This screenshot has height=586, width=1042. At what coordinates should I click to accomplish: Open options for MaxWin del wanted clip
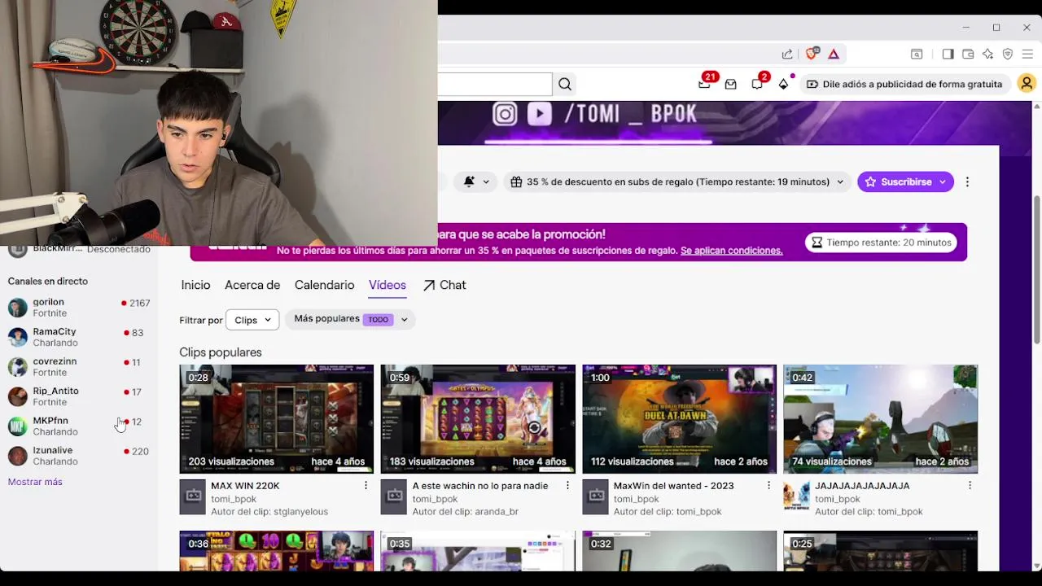point(768,485)
